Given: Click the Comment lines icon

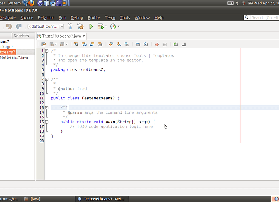Looking at the screenshot, I should pos(175,44).
